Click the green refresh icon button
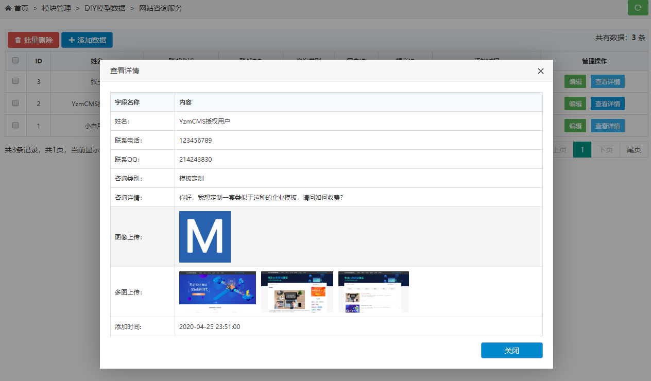 (x=638, y=8)
